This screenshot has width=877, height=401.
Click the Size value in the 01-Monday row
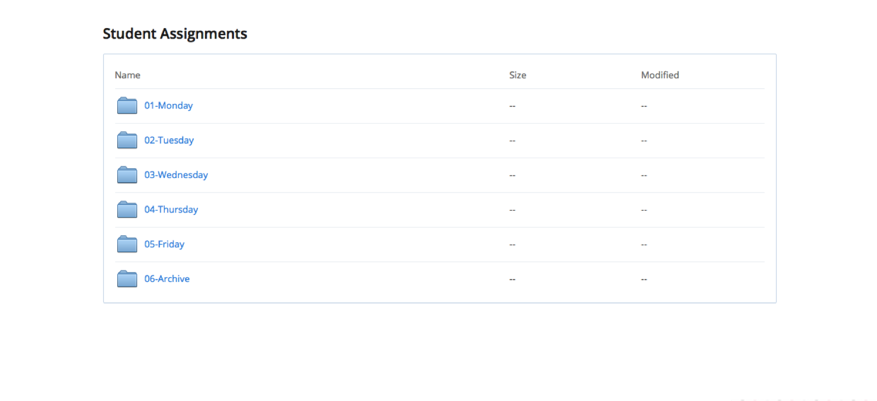point(512,106)
